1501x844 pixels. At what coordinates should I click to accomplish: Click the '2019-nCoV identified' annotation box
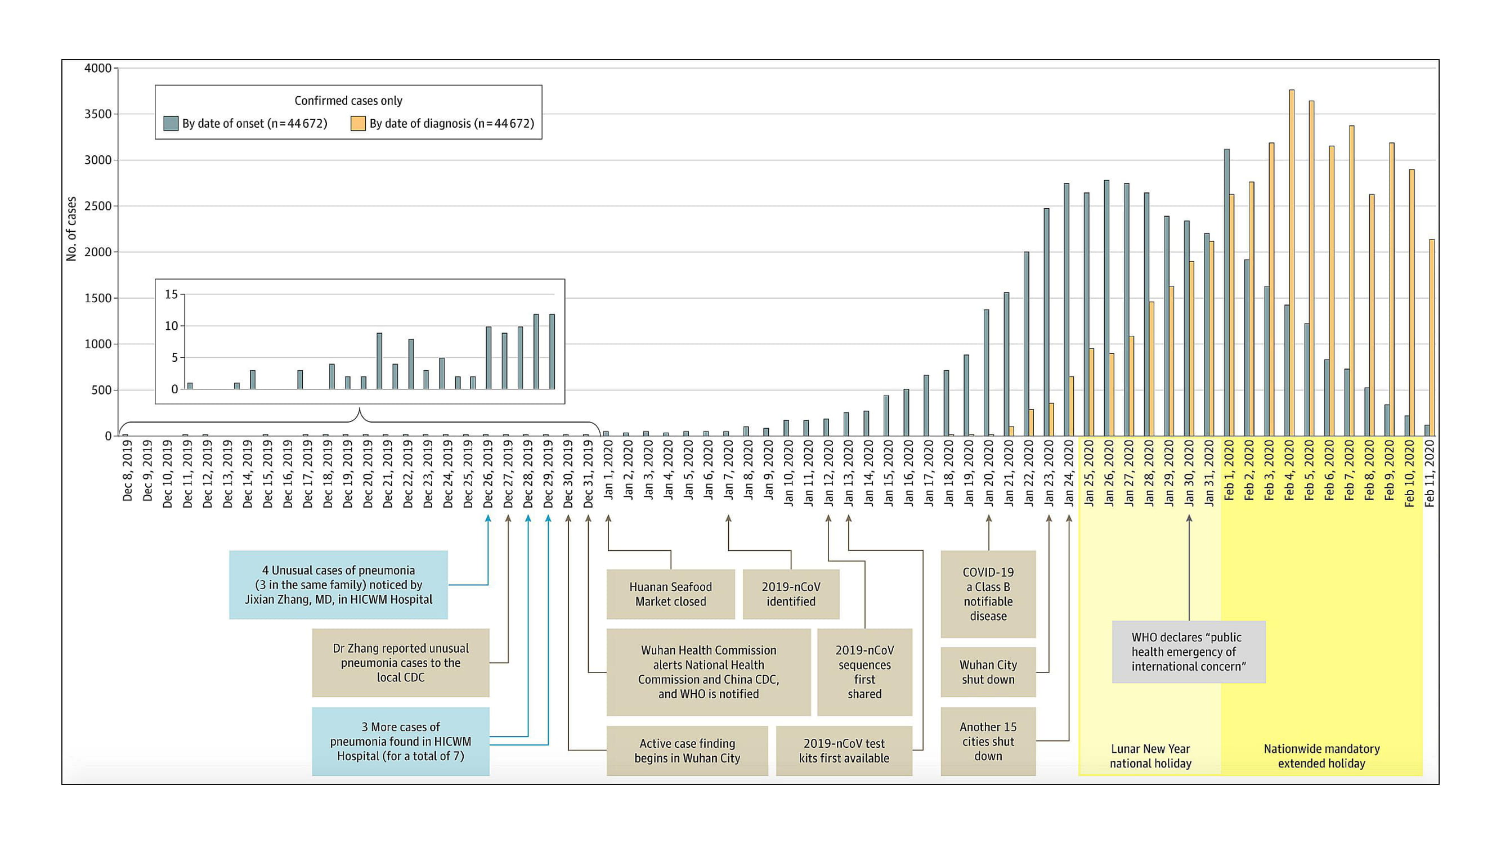pos(791,594)
